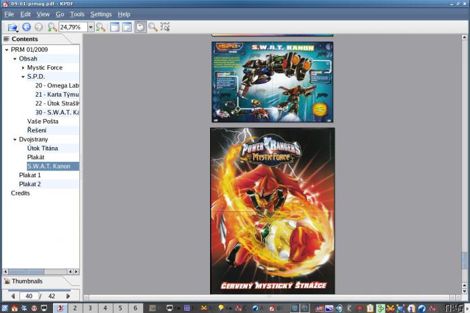Zoom out using the magnifier left of zoom field

[52, 27]
